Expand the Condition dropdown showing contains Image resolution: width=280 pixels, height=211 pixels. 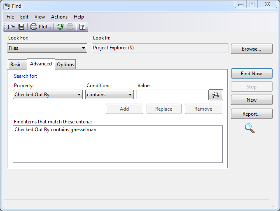click(x=110, y=95)
